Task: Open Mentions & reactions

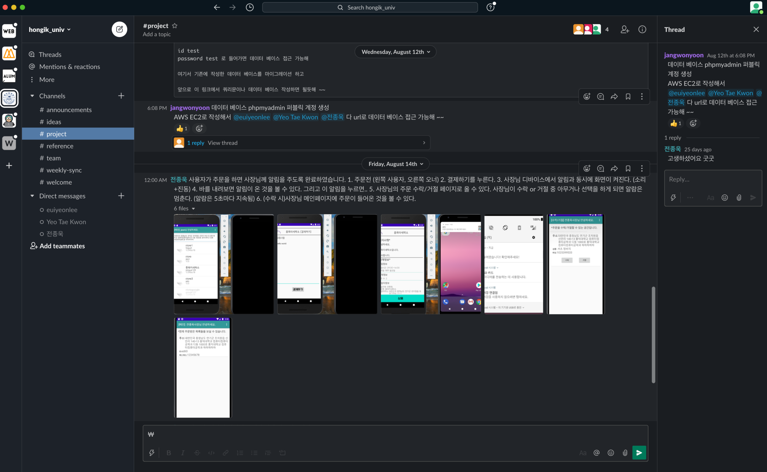Action: pyautogui.click(x=69, y=67)
